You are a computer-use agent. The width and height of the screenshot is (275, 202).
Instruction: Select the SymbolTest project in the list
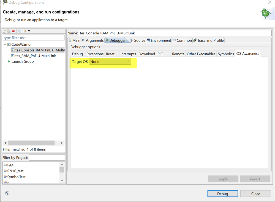[x=17, y=177]
